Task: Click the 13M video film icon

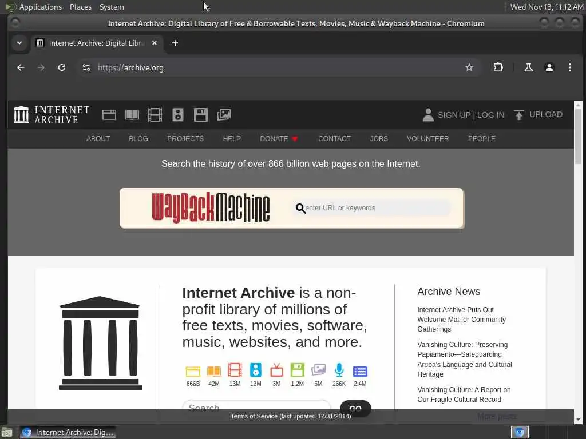Action: tap(235, 370)
